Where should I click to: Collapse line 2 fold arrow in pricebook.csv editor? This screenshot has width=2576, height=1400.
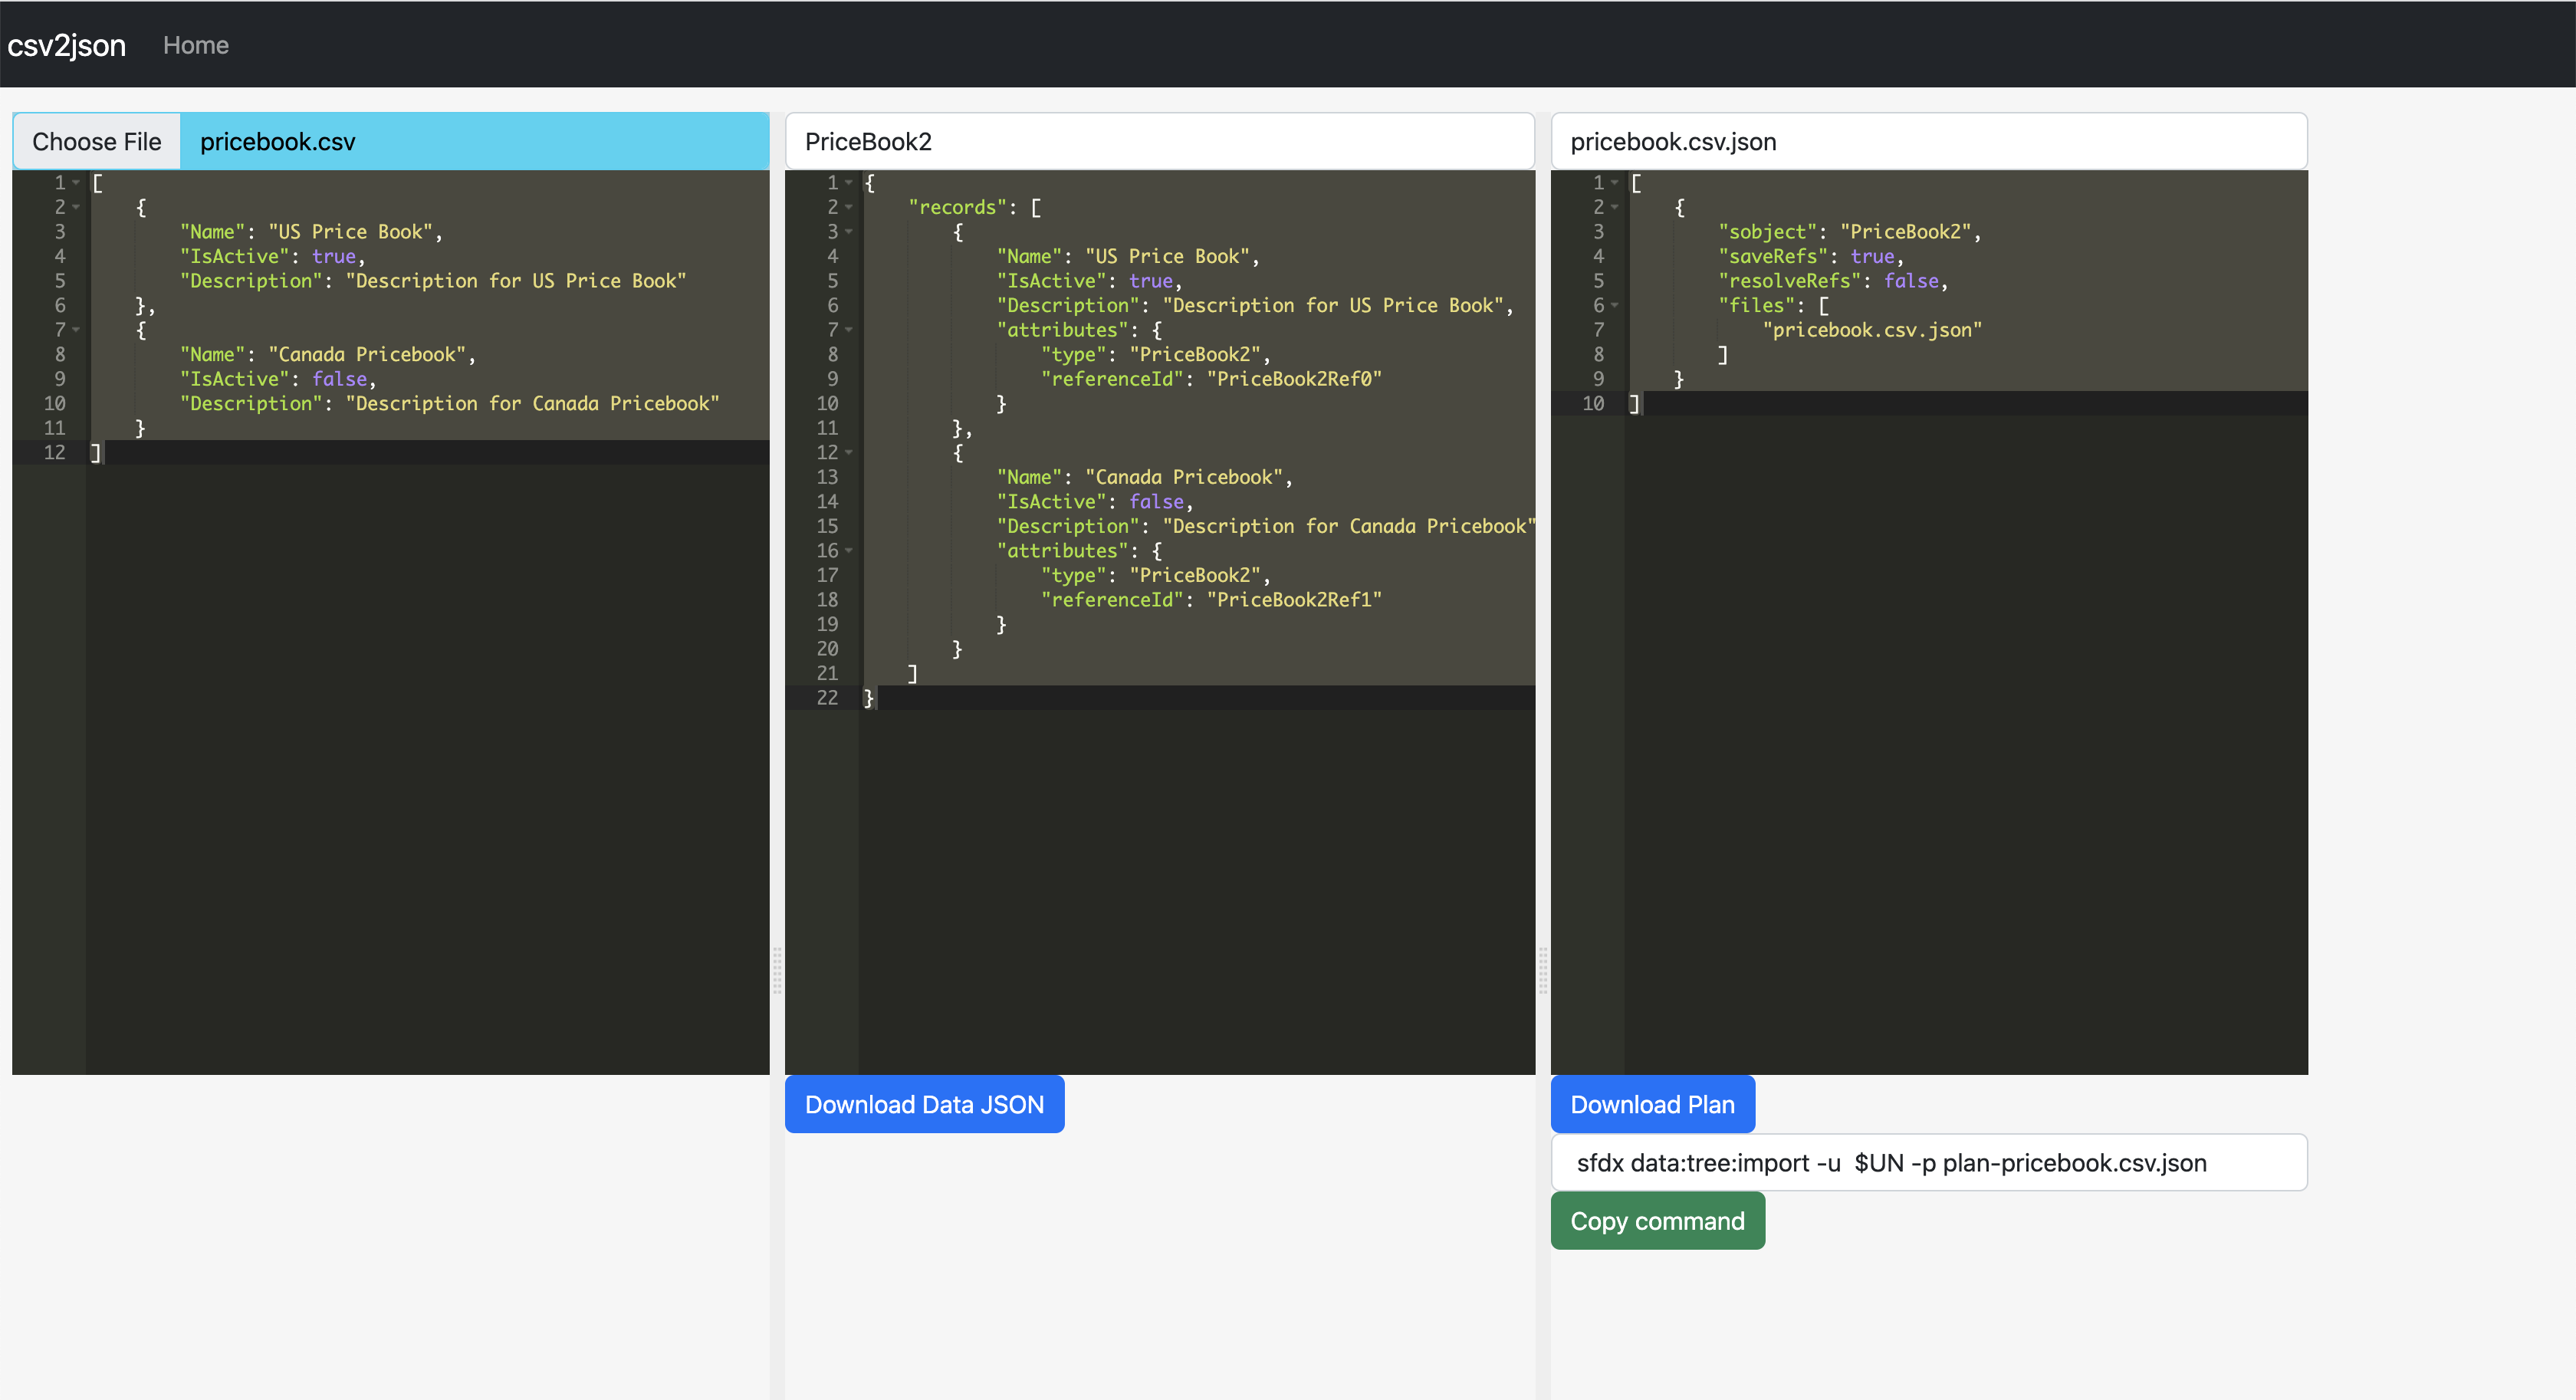76,207
